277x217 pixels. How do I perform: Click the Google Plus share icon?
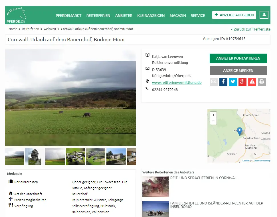pos(242,82)
